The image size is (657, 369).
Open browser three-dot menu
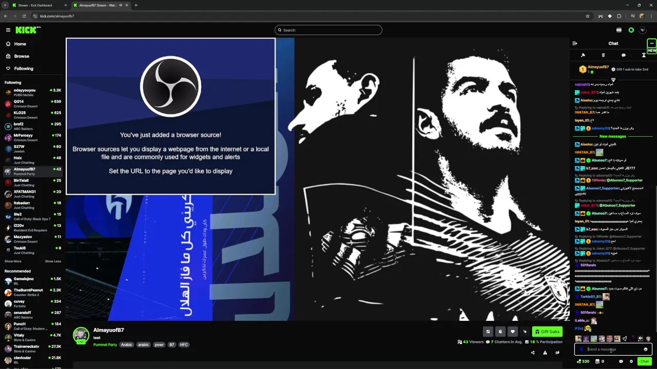tap(651, 16)
